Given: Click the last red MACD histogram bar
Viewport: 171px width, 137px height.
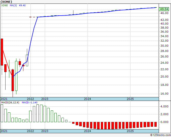Looking at the screenshot, I should pos(155,124).
